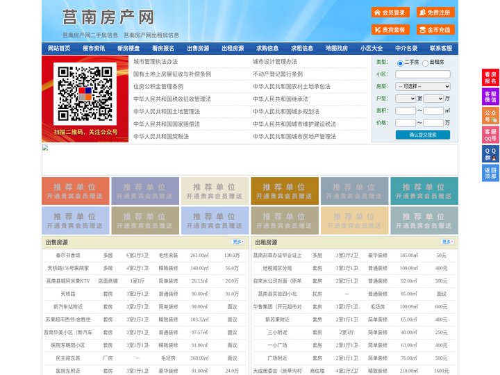Open 中华人民共和国土地管理法 link
Viewport: 500px width, 375px height.
pos(167,112)
